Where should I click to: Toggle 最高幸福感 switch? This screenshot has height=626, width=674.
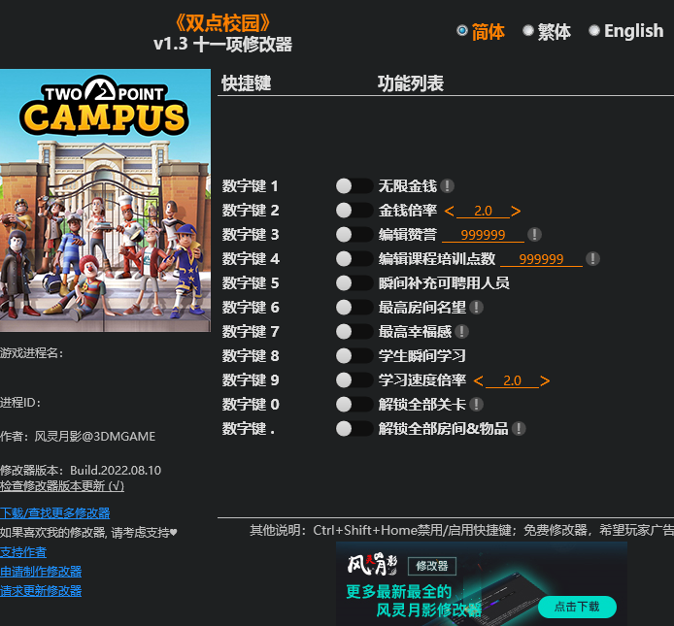(x=354, y=331)
